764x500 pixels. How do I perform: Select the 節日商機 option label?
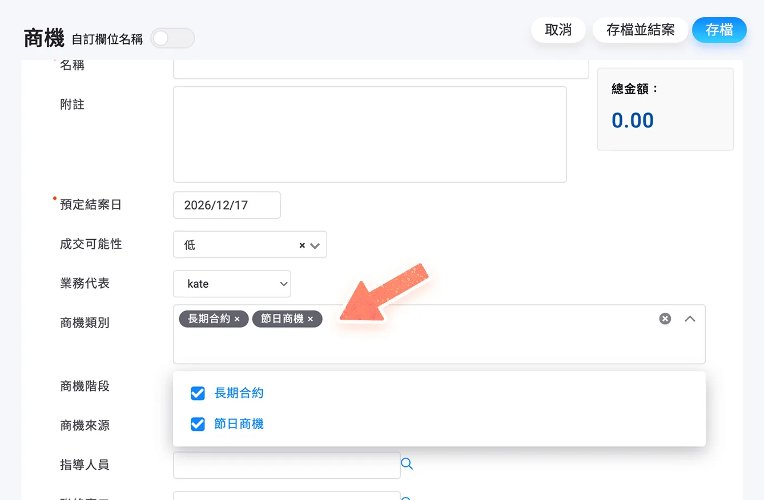(x=239, y=424)
